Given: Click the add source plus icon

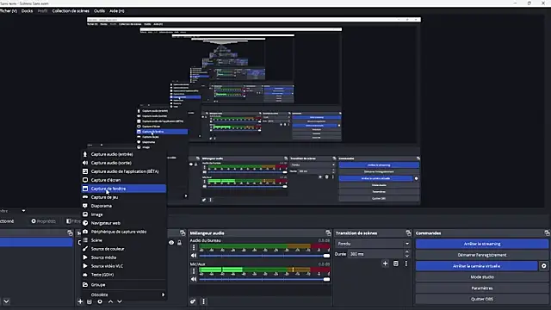Looking at the screenshot, I should (80, 301).
